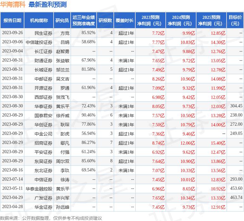Click the 华海清科 stock name in the title
This screenshot has height=221, width=244.
coord(13,4)
